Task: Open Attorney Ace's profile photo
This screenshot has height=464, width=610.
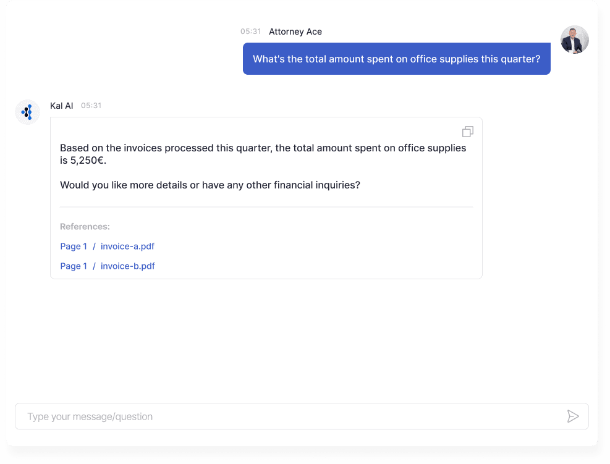Action: [x=575, y=40]
